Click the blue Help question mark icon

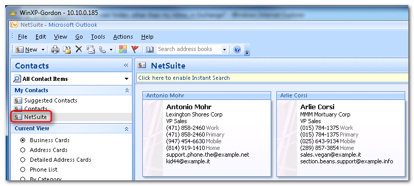pyautogui.click(x=237, y=49)
